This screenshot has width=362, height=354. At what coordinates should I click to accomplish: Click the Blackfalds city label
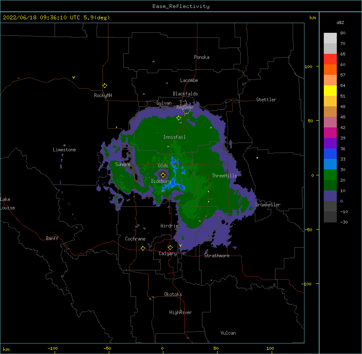(185, 94)
